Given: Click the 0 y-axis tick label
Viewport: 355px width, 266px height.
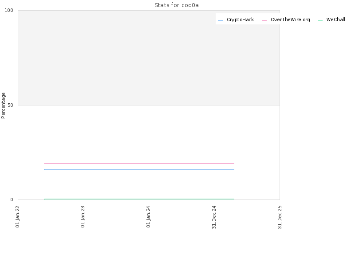Looking at the screenshot, I should [x=12, y=199].
